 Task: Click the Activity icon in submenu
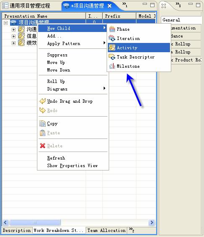(112, 48)
